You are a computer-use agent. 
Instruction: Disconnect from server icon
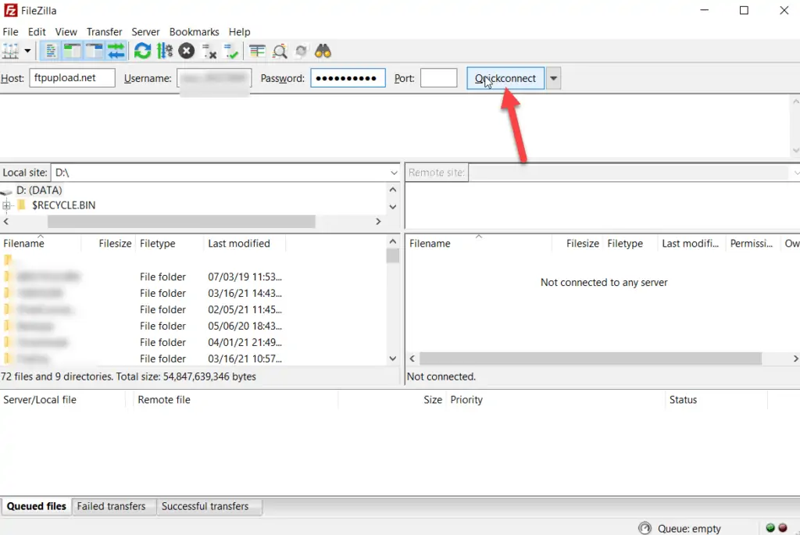[209, 51]
